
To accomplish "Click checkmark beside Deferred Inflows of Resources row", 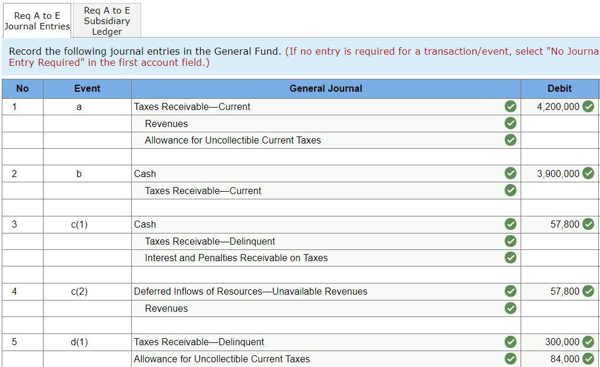I will tap(511, 291).
